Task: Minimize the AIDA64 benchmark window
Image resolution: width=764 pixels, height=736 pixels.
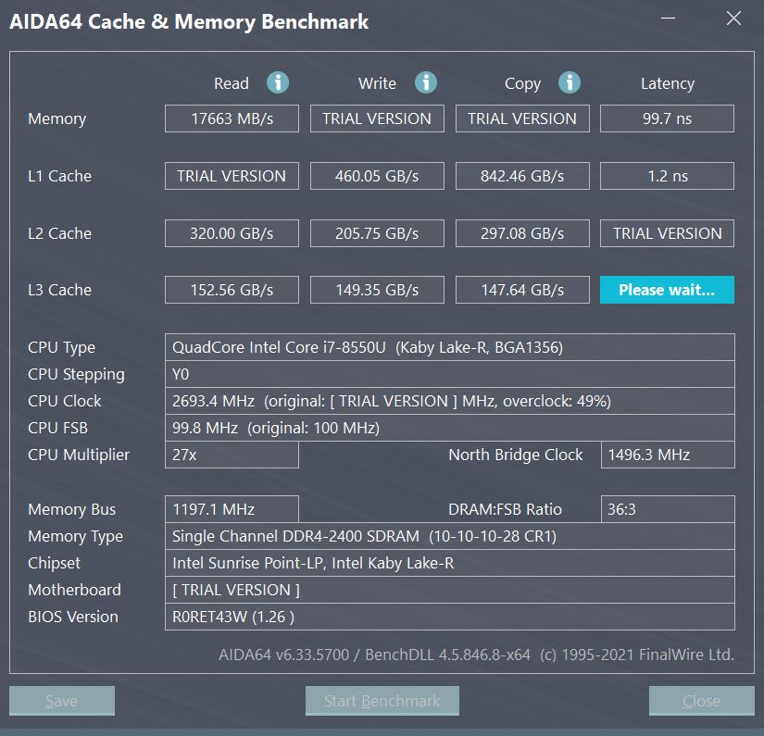Action: (x=668, y=19)
